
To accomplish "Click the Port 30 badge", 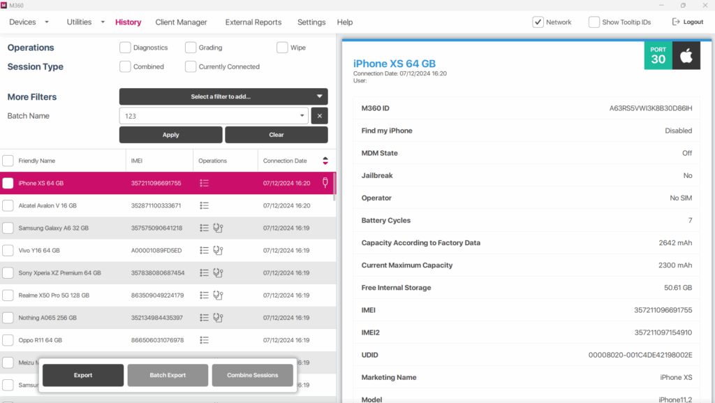I will point(658,56).
